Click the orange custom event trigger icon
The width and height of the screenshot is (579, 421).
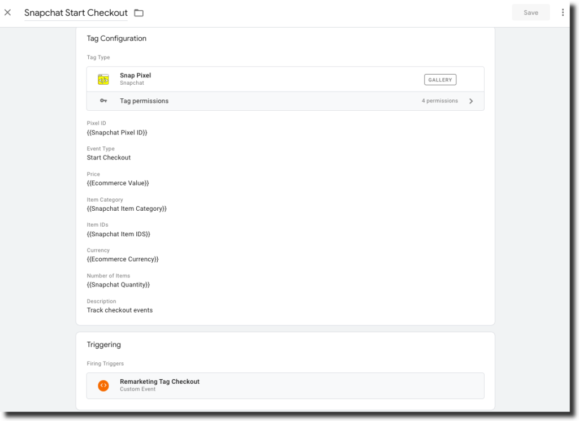[103, 385]
